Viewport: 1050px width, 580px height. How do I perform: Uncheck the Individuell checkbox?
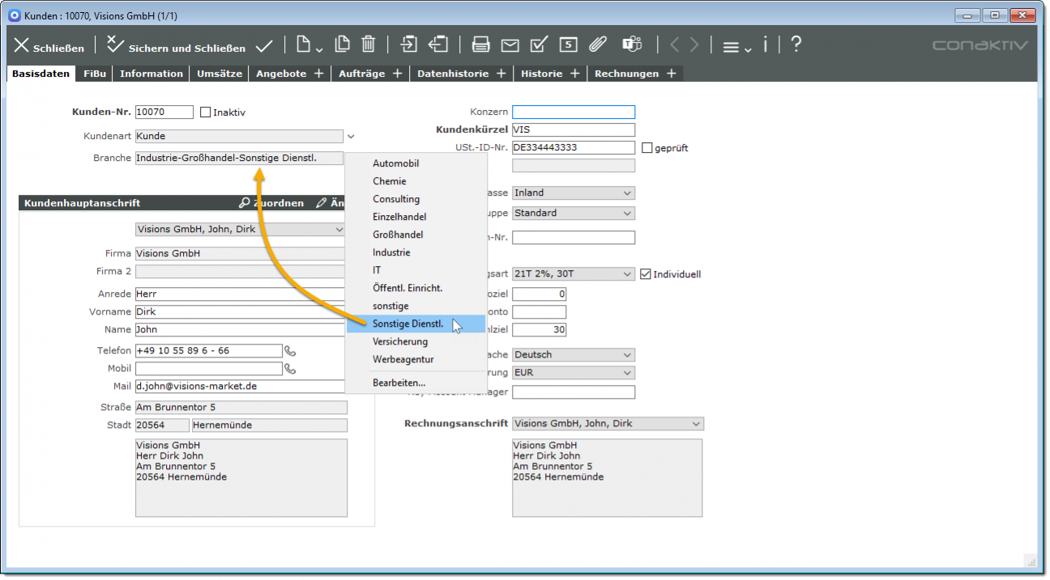[x=646, y=274]
